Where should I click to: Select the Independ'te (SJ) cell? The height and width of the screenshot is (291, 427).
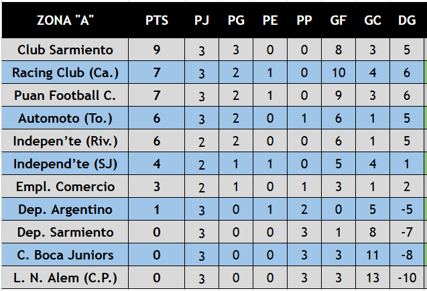[x=65, y=164]
